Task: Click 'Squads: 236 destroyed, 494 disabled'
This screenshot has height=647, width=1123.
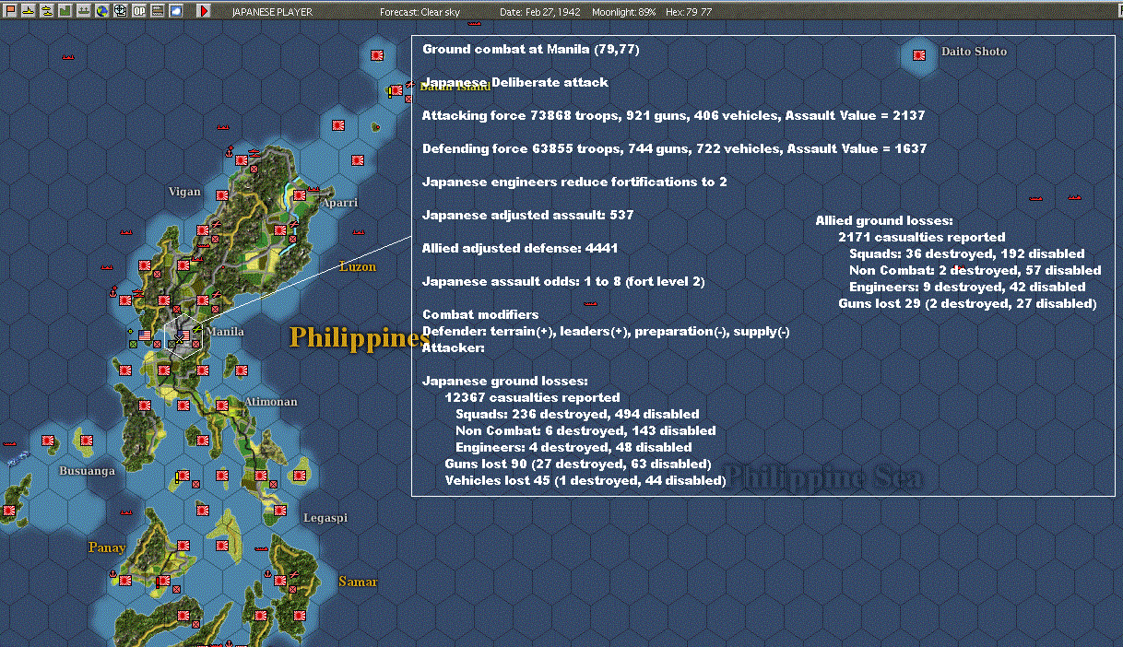Action: tap(577, 414)
